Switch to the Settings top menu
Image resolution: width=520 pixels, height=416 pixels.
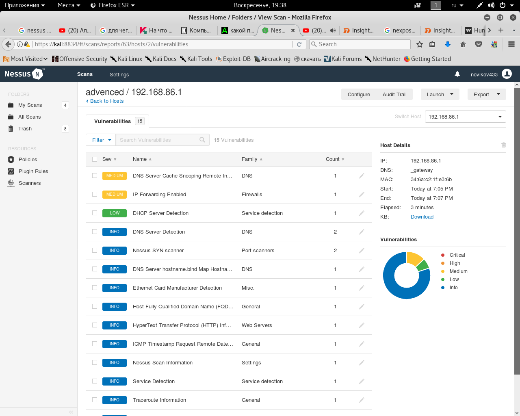(119, 74)
